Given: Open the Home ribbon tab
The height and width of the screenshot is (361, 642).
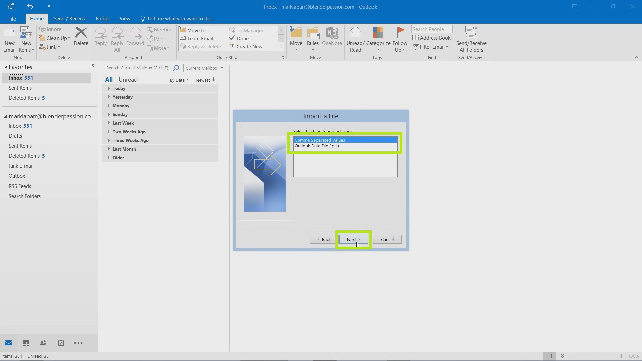Looking at the screenshot, I should tap(36, 18).
